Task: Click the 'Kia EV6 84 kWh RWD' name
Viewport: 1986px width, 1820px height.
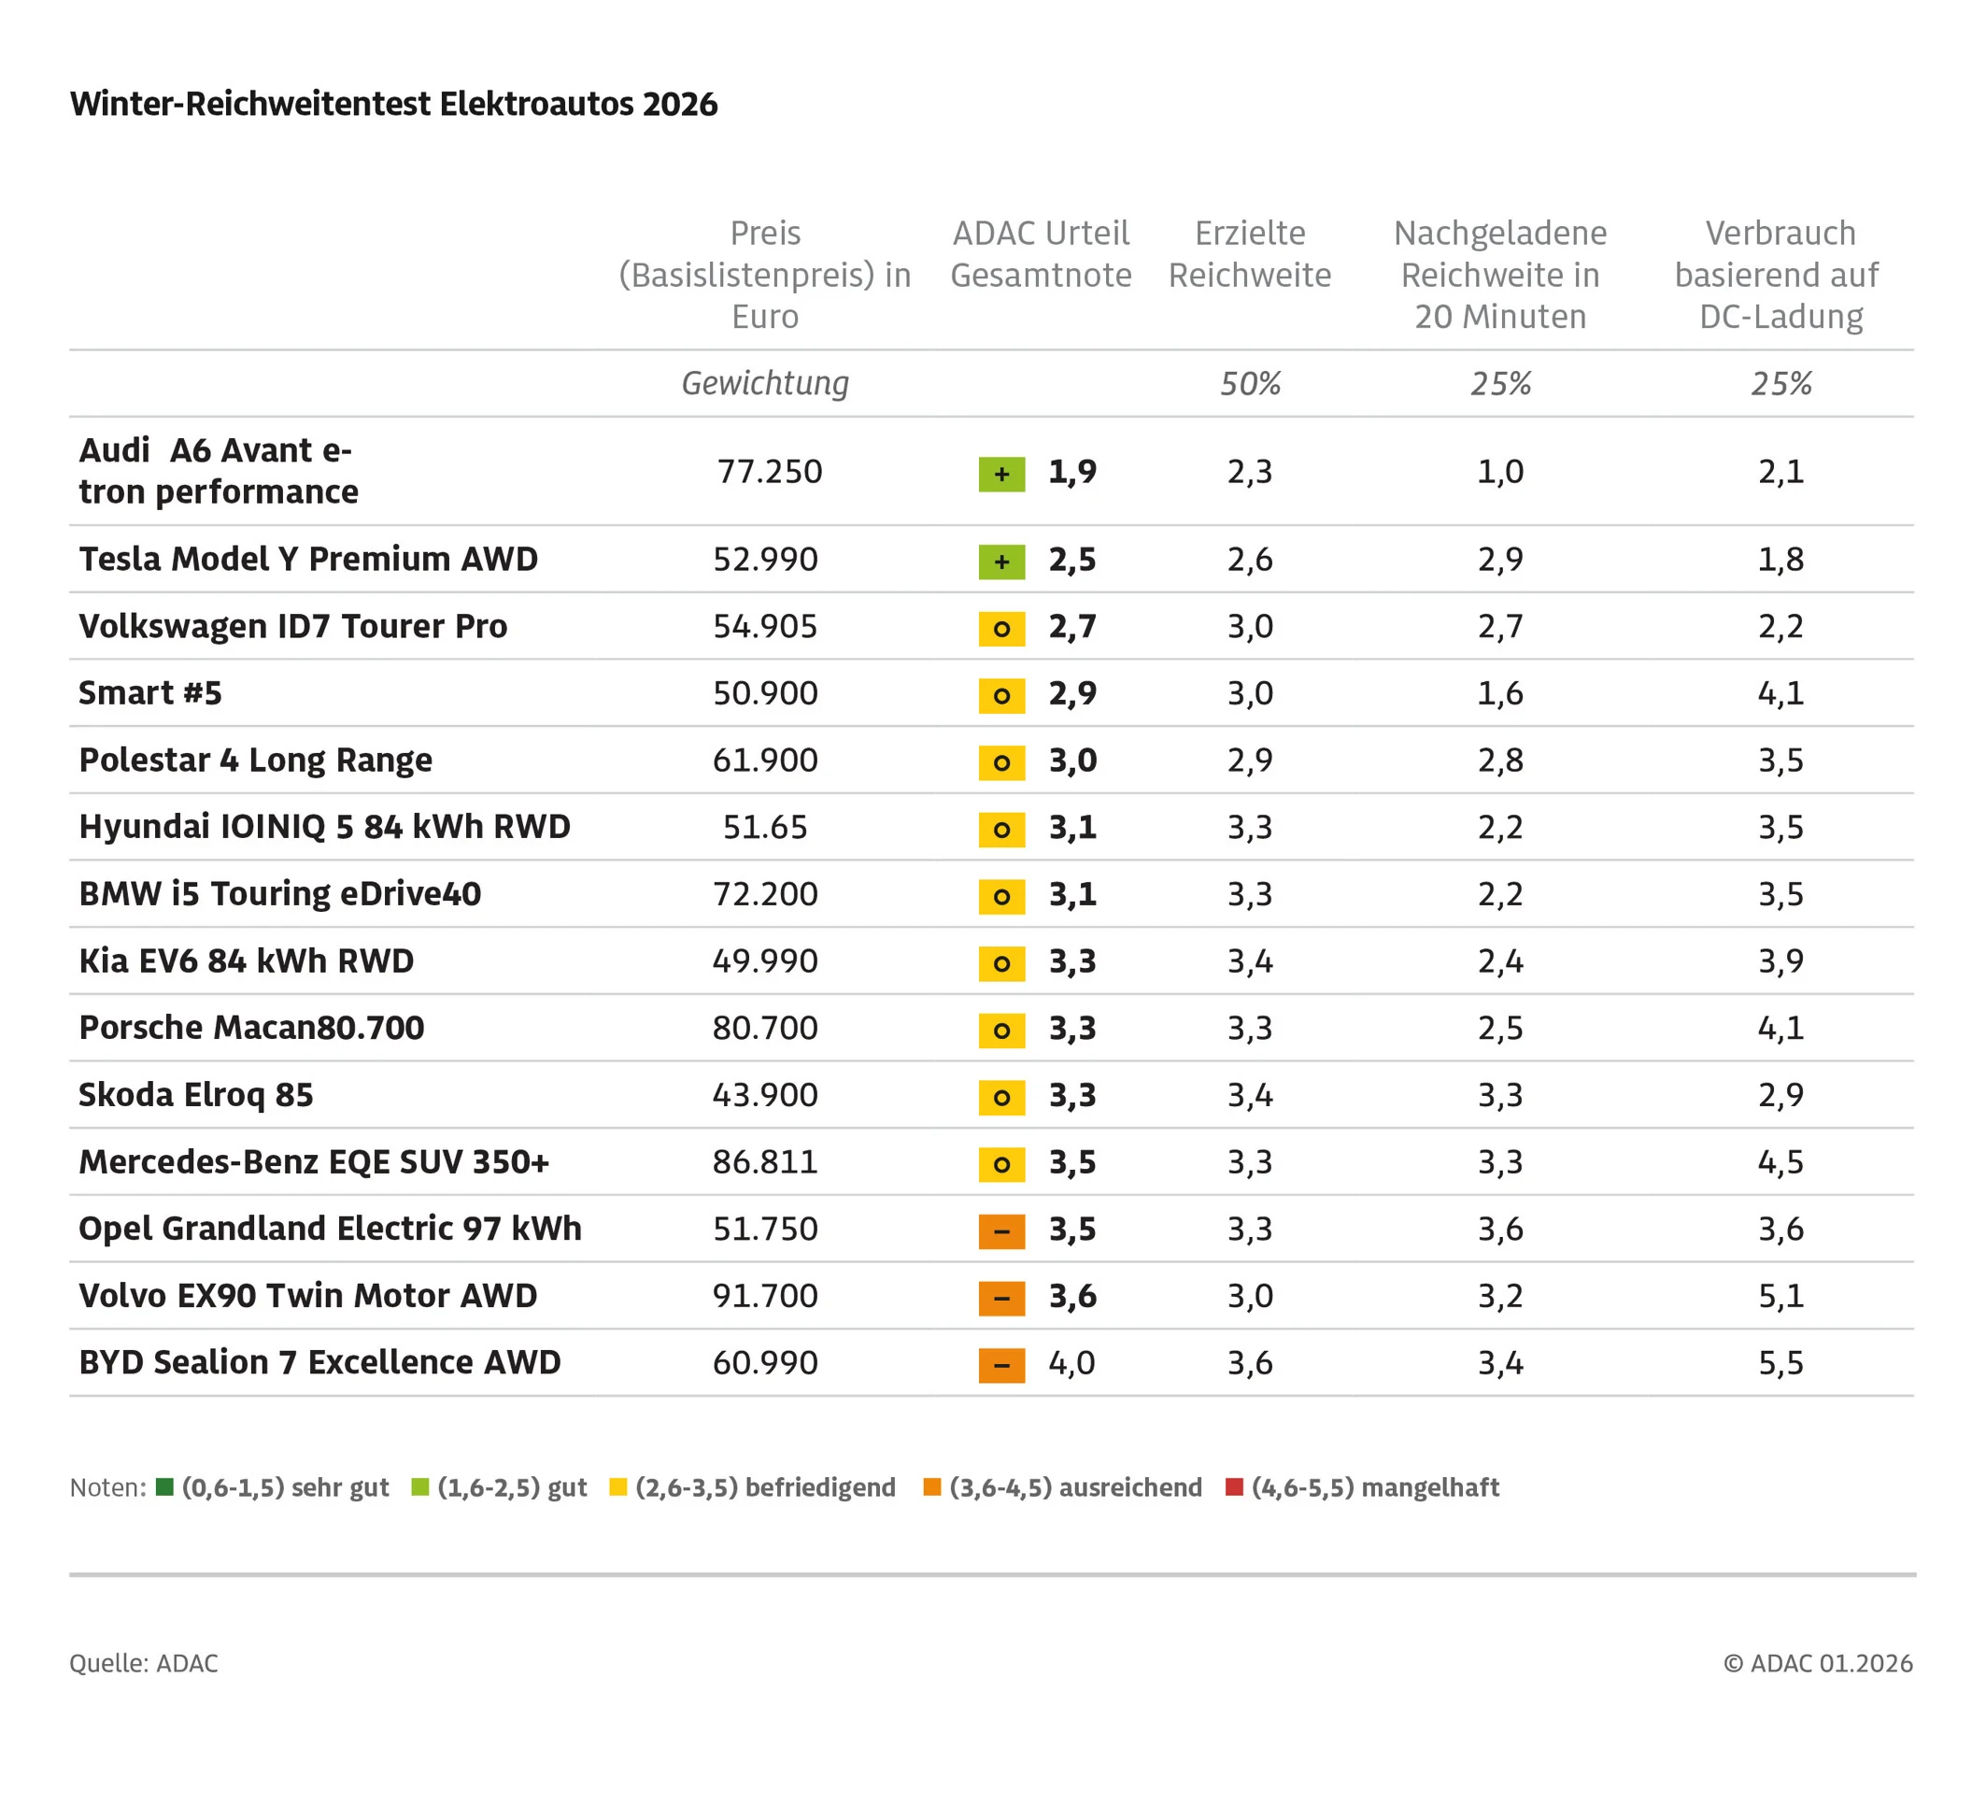Action: (247, 960)
